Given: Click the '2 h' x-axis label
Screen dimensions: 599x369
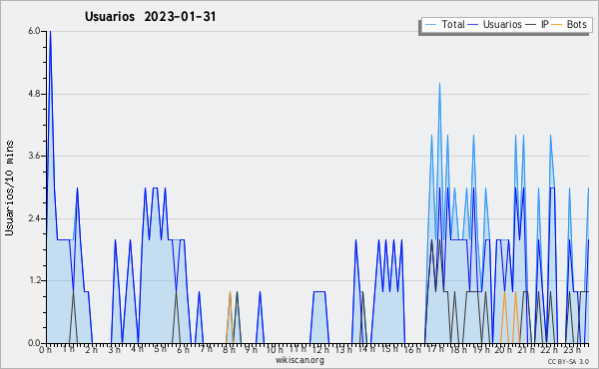Looking at the screenshot, I should (x=91, y=349).
